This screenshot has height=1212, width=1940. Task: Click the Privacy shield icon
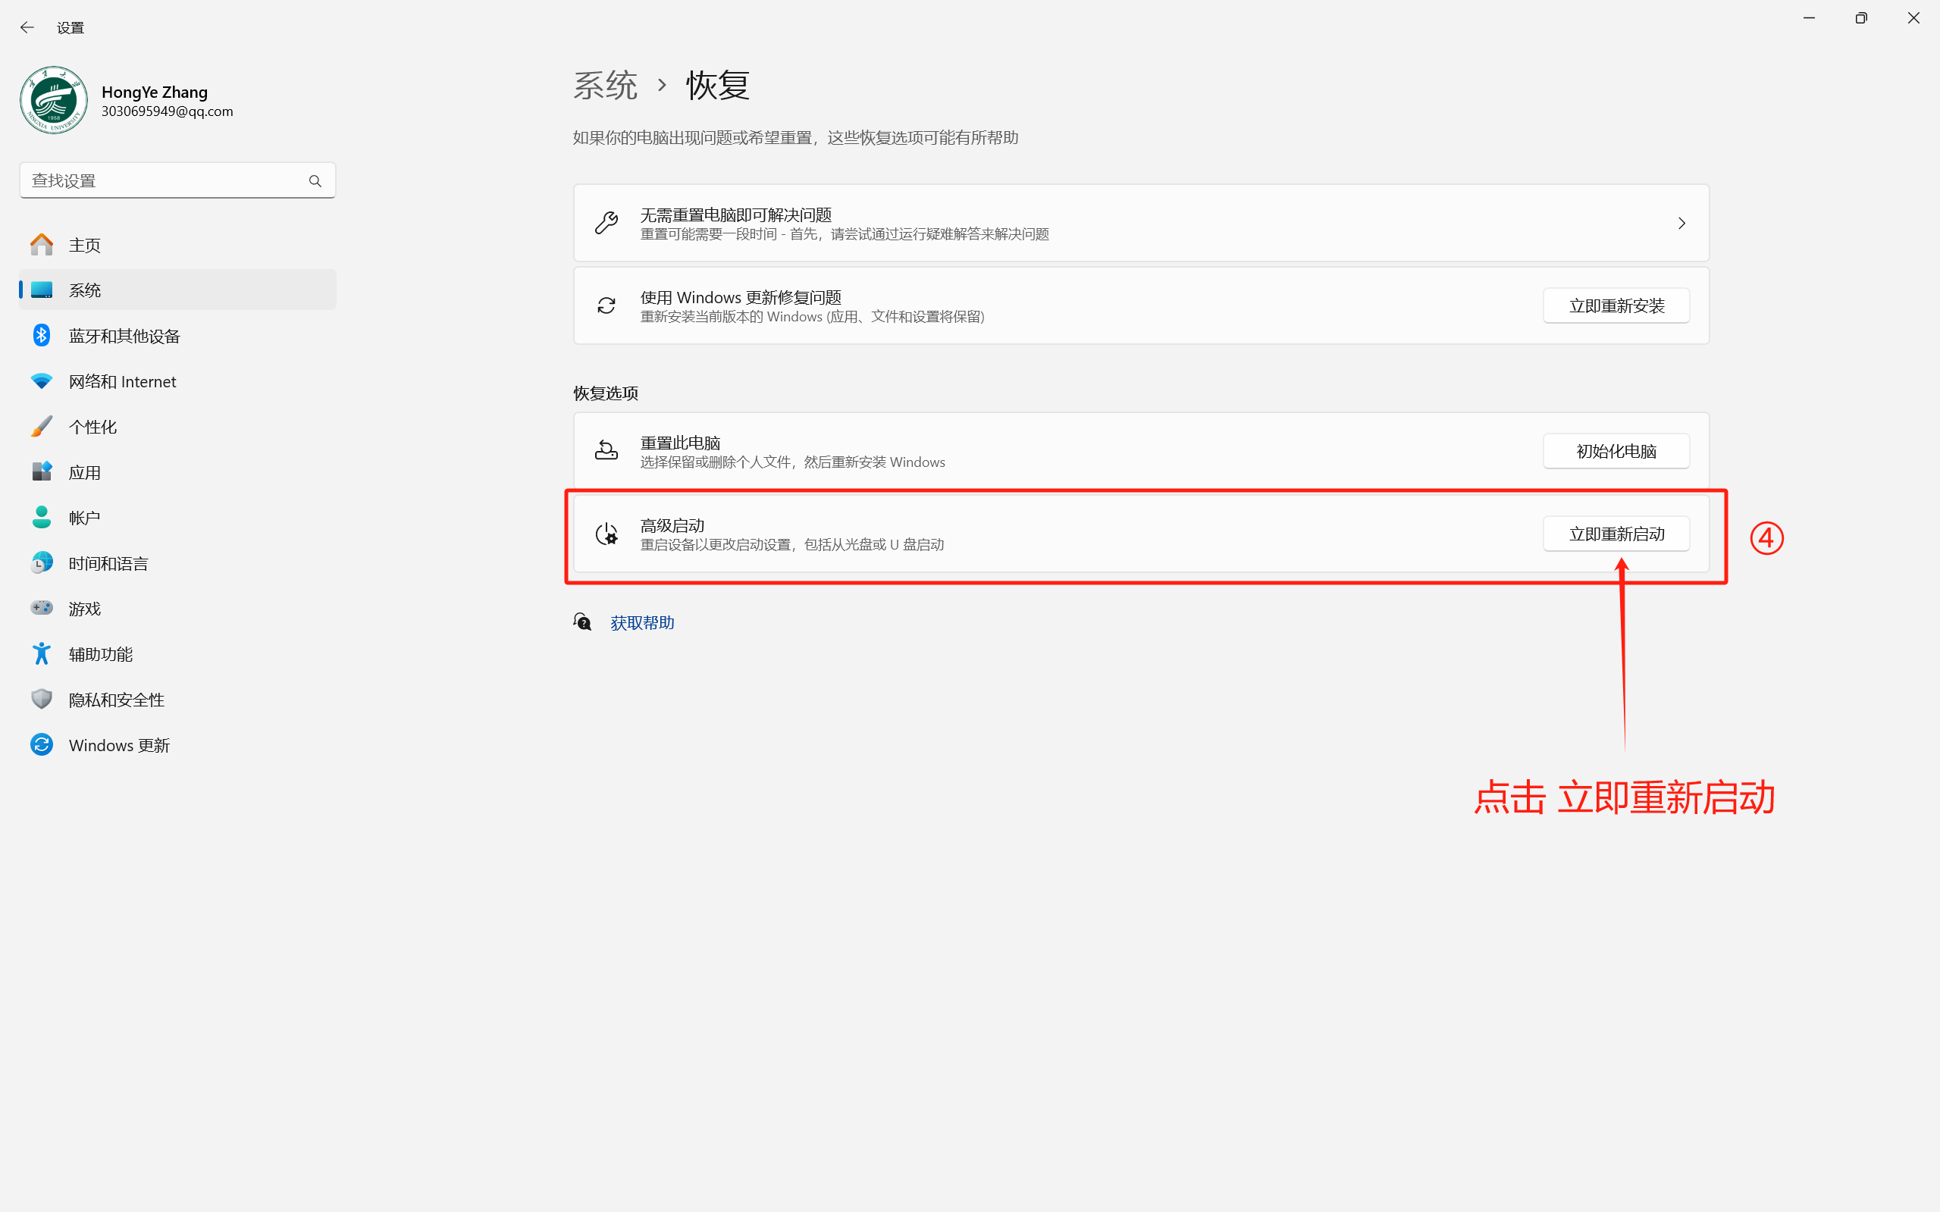42,699
